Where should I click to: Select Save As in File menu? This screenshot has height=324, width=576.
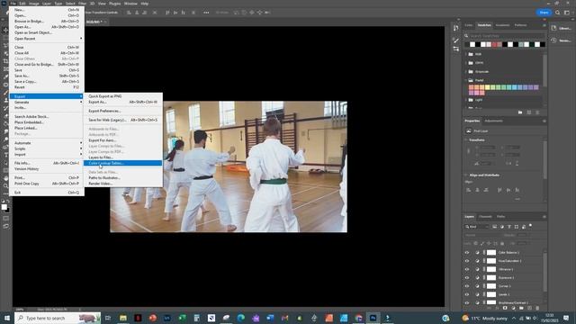click(x=47, y=76)
